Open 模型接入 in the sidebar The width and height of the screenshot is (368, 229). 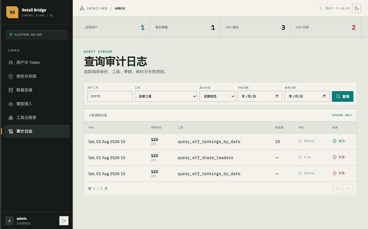(x=37, y=104)
